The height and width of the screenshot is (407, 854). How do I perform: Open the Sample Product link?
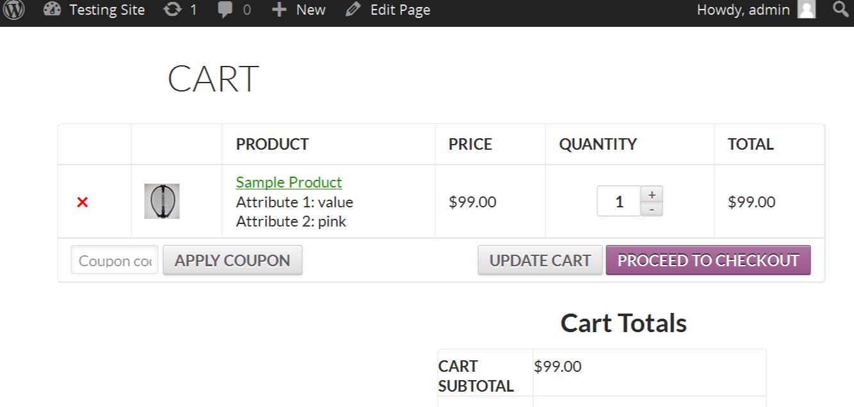pos(289,182)
